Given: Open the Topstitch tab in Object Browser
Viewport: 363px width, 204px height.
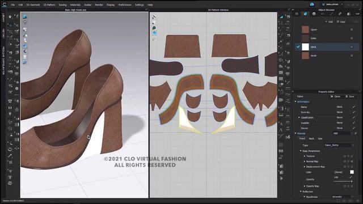Looking at the screenshot, I should tap(331, 14).
